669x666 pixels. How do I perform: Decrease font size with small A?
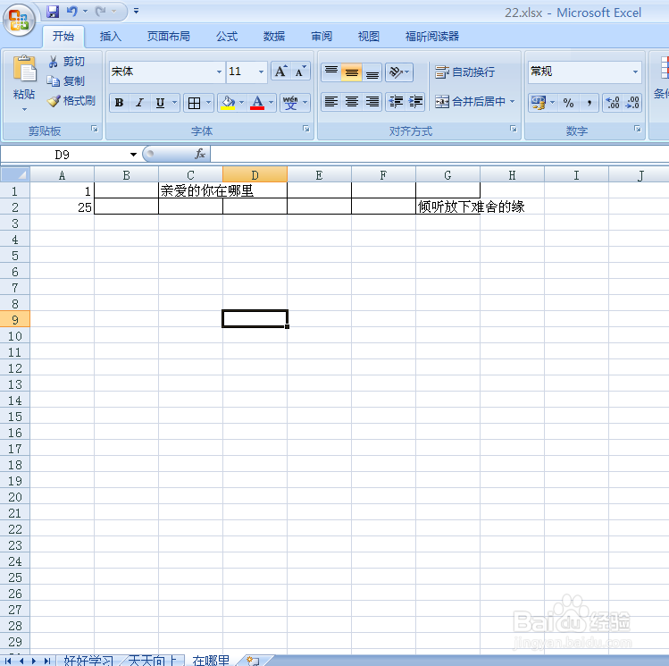pyautogui.click(x=300, y=72)
